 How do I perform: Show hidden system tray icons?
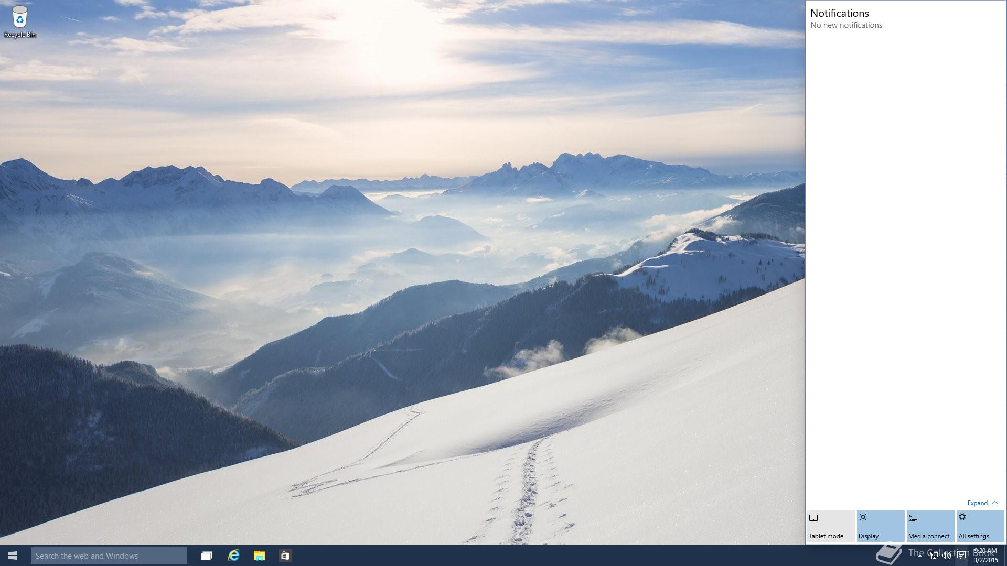(x=920, y=556)
